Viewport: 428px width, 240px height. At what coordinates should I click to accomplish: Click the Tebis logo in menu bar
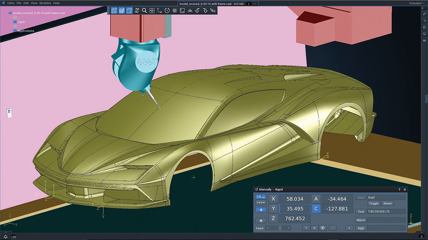click(3, 3)
